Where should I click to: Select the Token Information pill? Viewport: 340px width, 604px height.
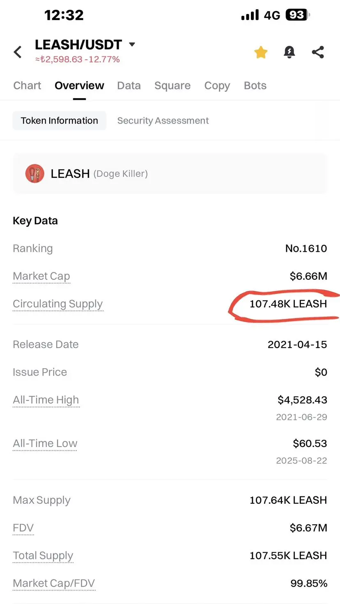(60, 120)
